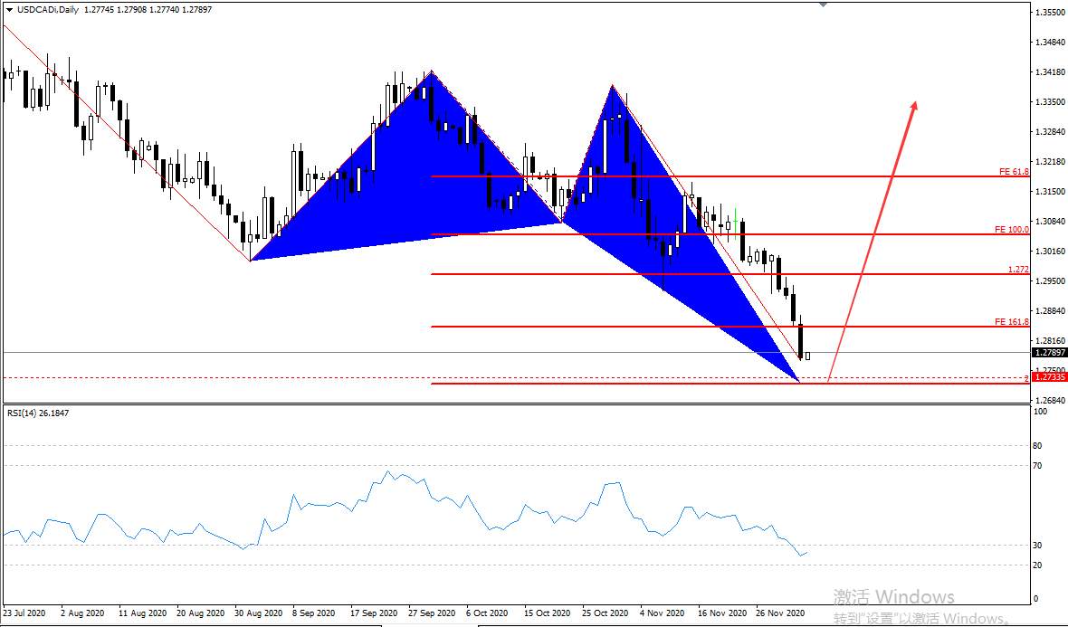
Task: Click the 26 Nov 2020 date label
Action: [780, 613]
